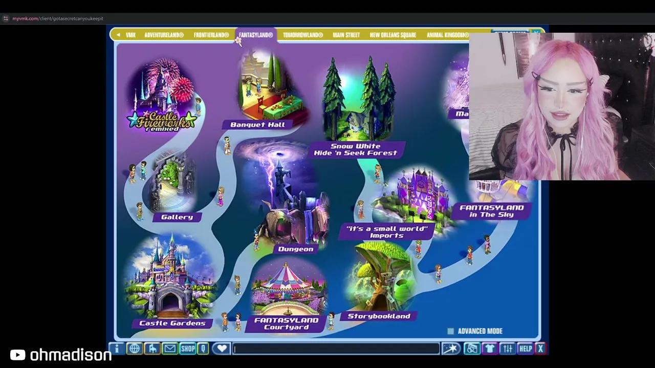Switch to the Animal Kingdom tab
The width and height of the screenshot is (655, 368).
click(x=448, y=35)
